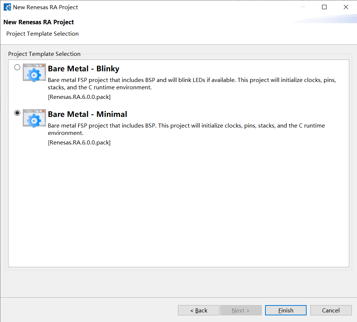The height and width of the screenshot is (322, 357).
Task: Click the Bare Metal - Minimal gear icon
Action: (34, 118)
